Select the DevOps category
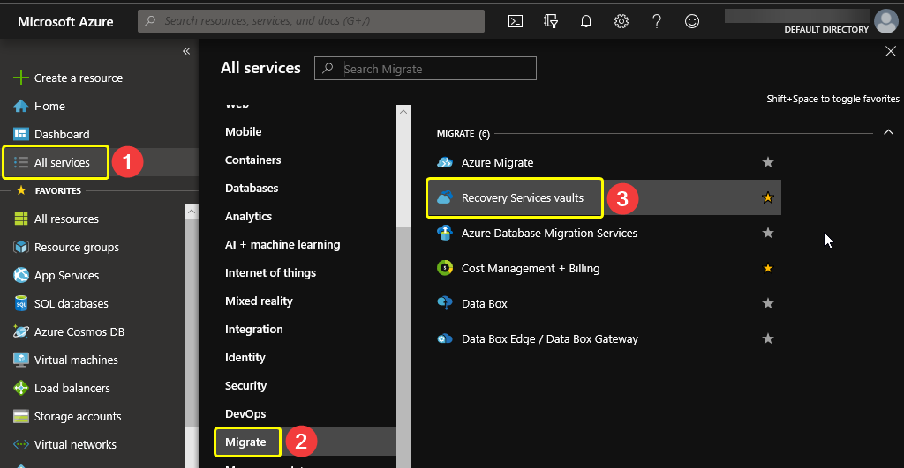 pyautogui.click(x=245, y=414)
